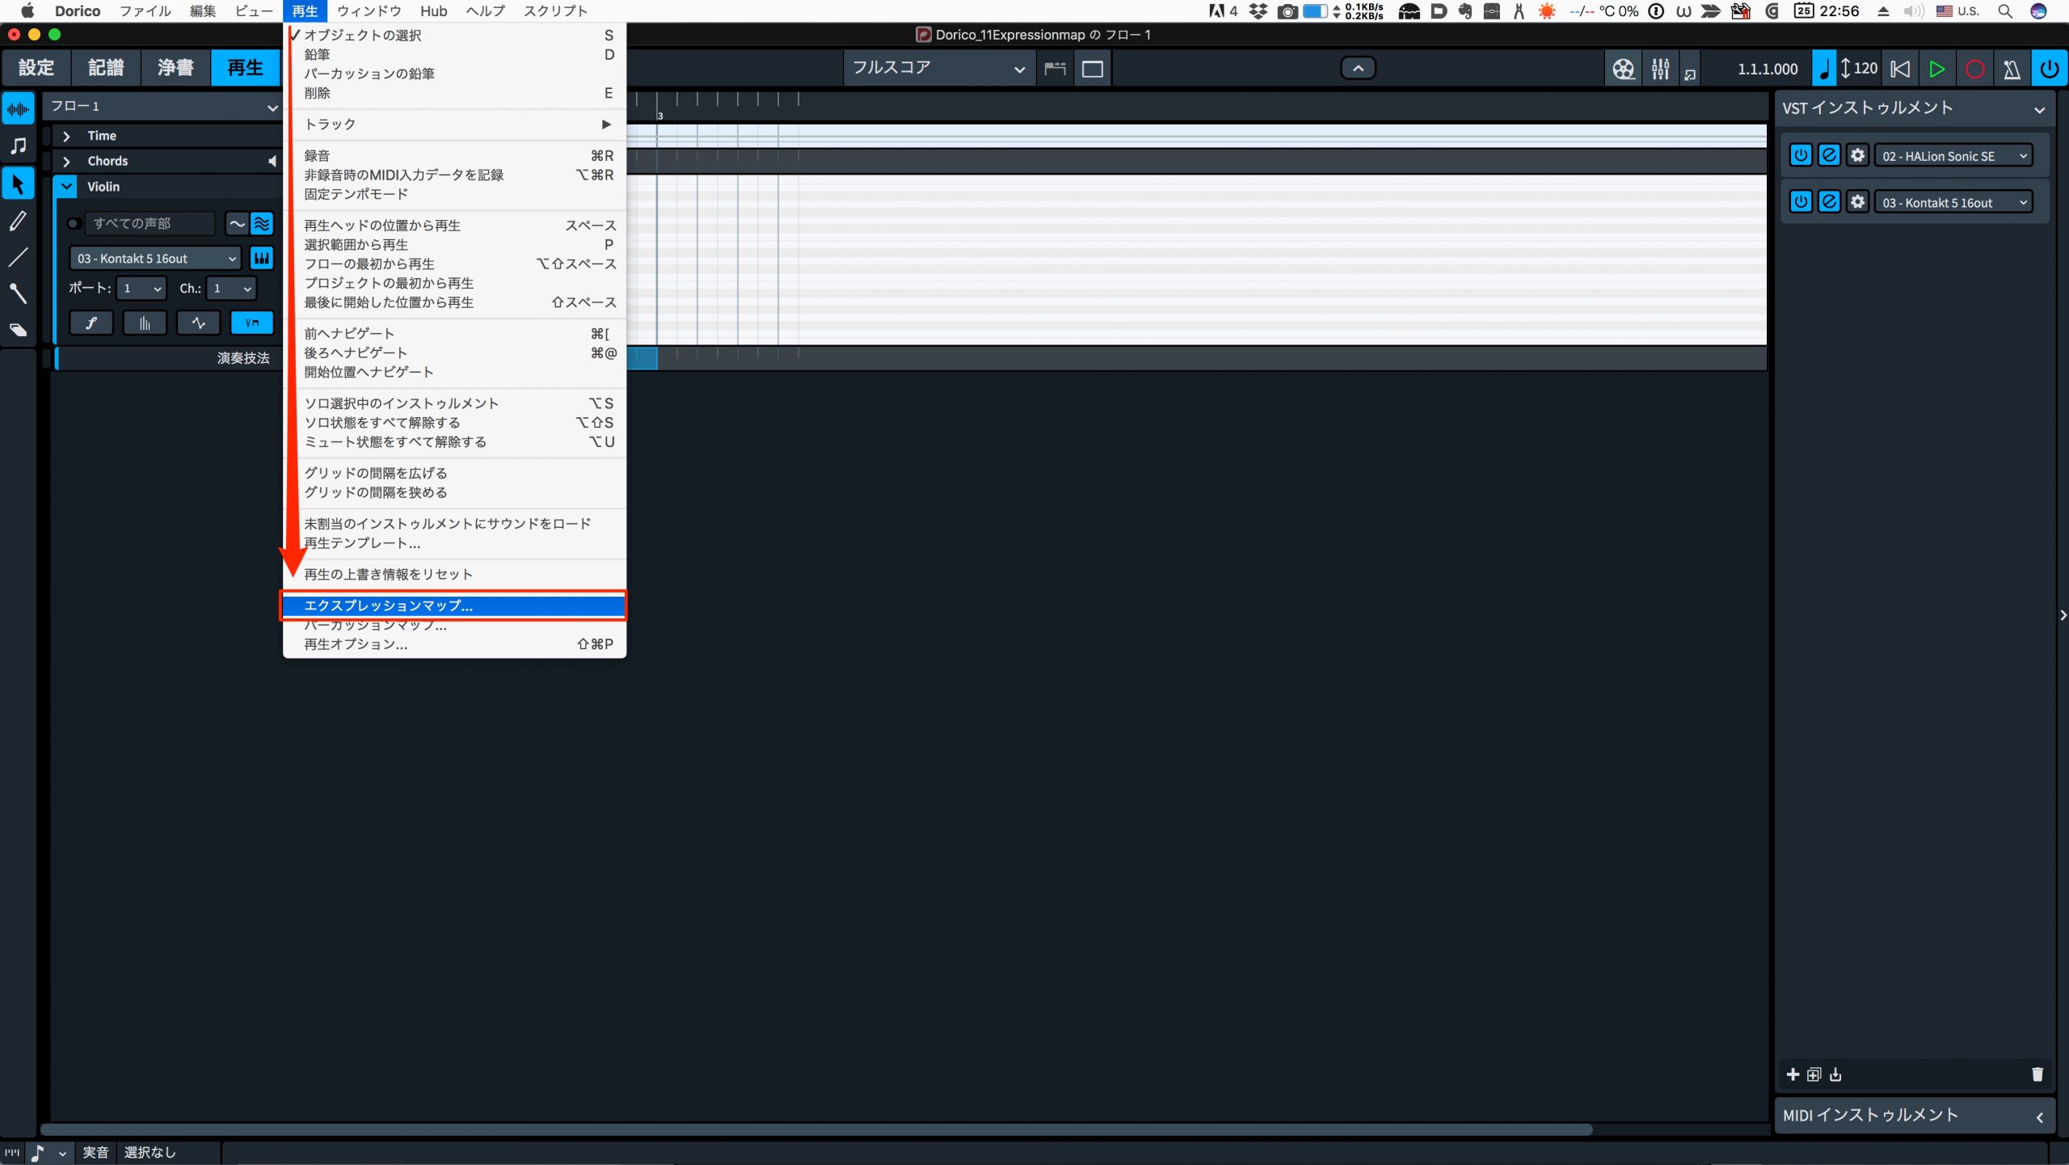2069x1165 pixels.
Task: Toggle the playing techniques lane button
Action: pos(252,323)
